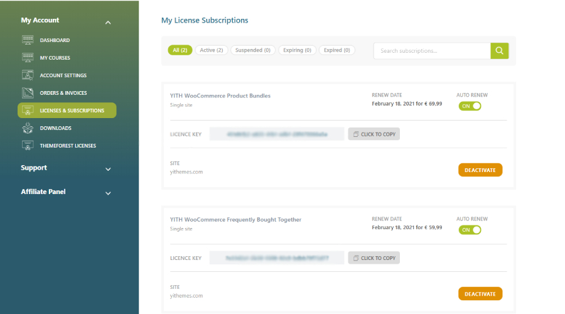Screen dimensions: 565x314
Task: Filter by Active (2) subscriptions
Action: coord(212,50)
